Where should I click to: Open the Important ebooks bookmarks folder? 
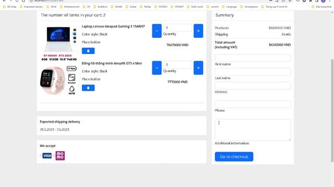[31, 7]
